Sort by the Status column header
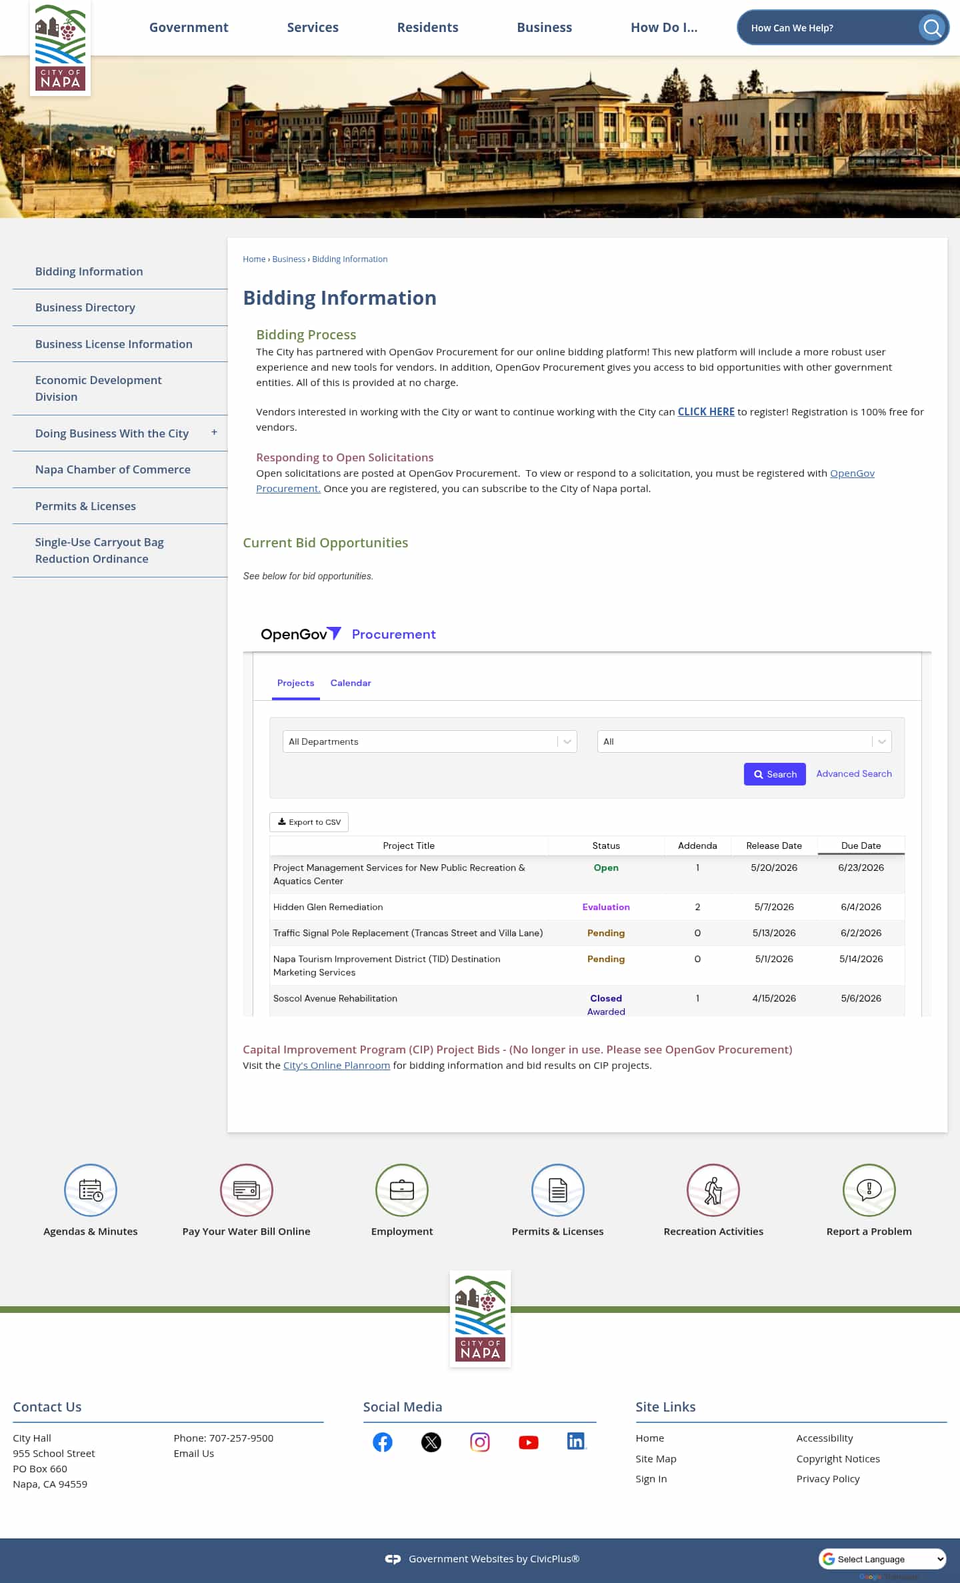 606,846
